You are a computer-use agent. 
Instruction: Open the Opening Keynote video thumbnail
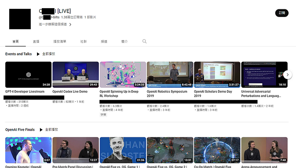click(x=28, y=150)
